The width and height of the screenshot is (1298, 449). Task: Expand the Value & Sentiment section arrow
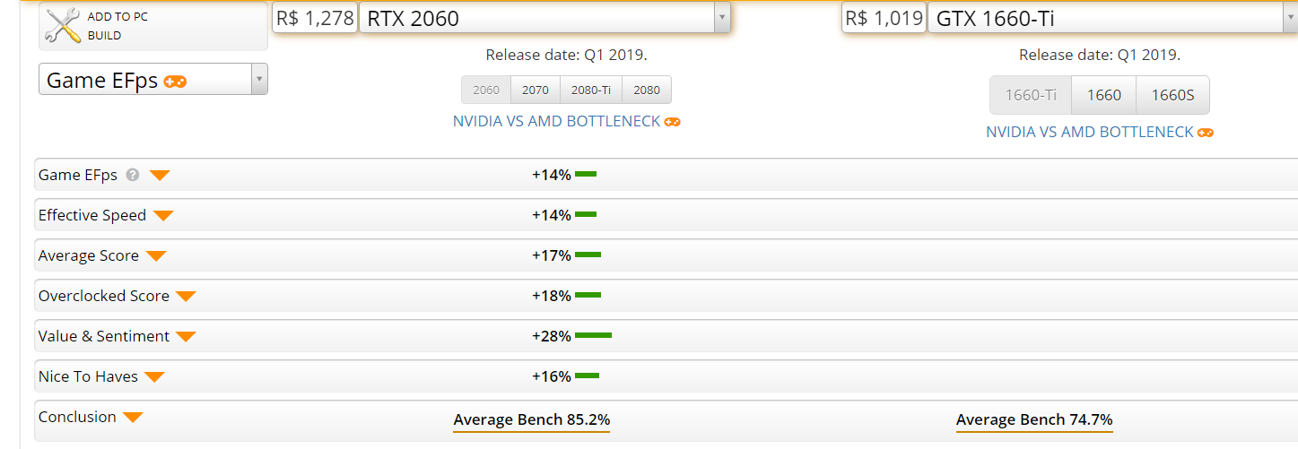pyautogui.click(x=186, y=337)
